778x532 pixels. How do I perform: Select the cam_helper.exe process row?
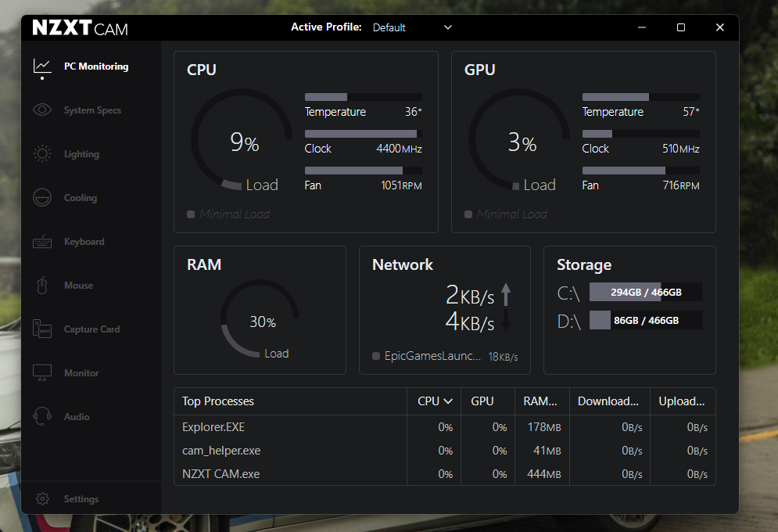(445, 451)
